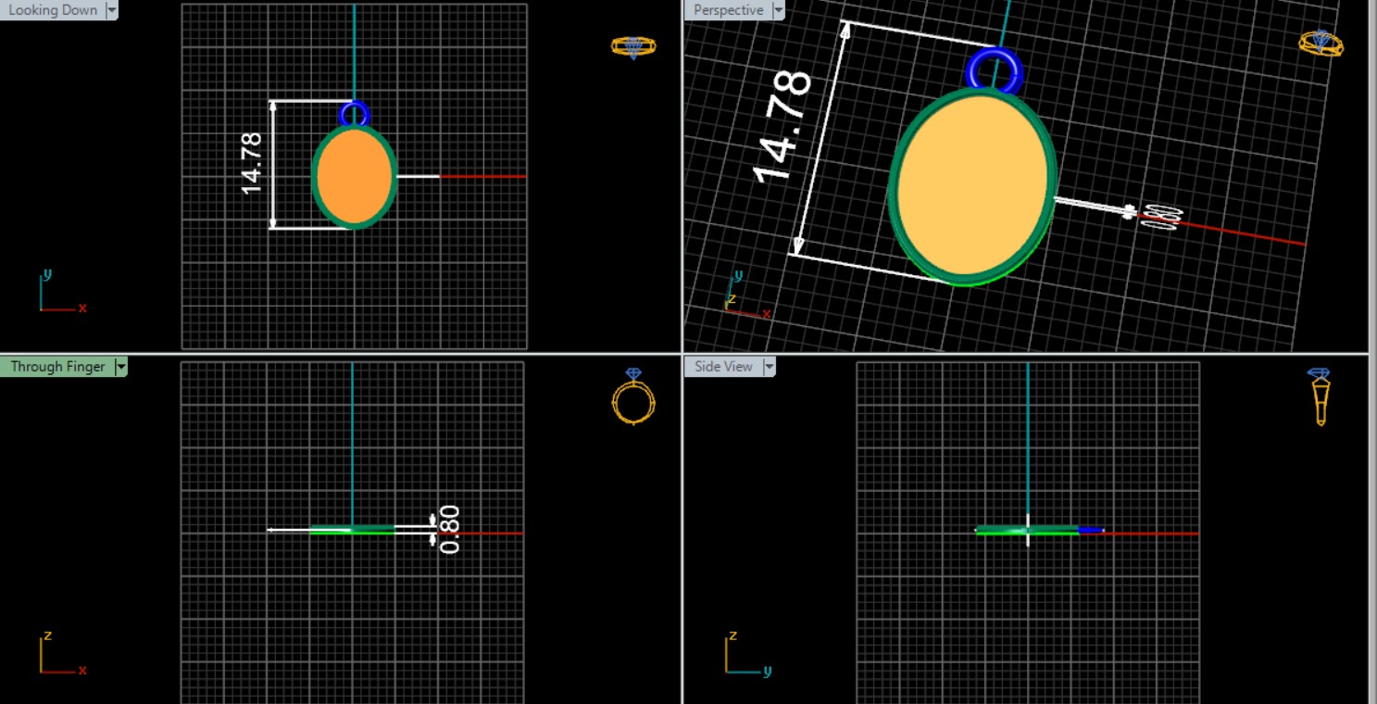
Task: Click the side-profile ring icon in Side View viewport
Action: pyautogui.click(x=1321, y=396)
